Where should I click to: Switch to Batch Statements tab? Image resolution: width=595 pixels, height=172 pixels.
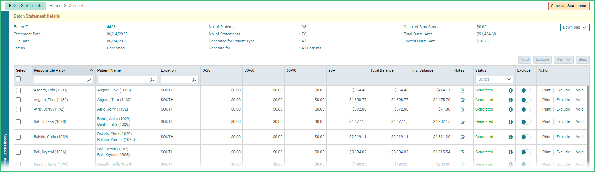point(25,6)
